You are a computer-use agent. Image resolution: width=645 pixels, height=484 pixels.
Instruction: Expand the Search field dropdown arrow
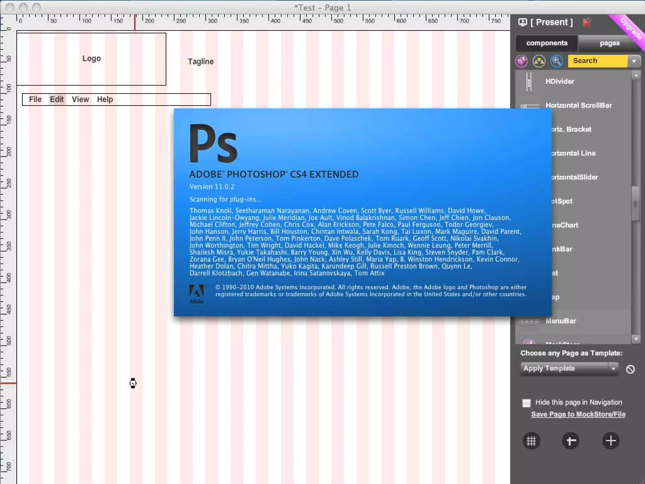(x=634, y=61)
